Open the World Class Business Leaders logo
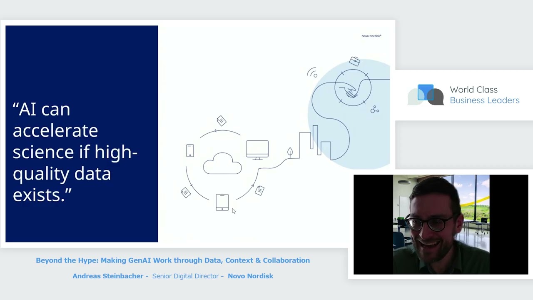The image size is (533, 300). (x=463, y=95)
